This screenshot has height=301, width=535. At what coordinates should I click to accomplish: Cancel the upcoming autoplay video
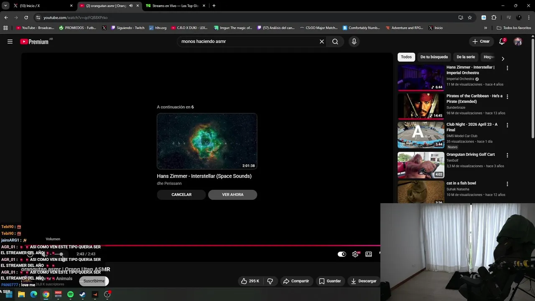pyautogui.click(x=181, y=194)
